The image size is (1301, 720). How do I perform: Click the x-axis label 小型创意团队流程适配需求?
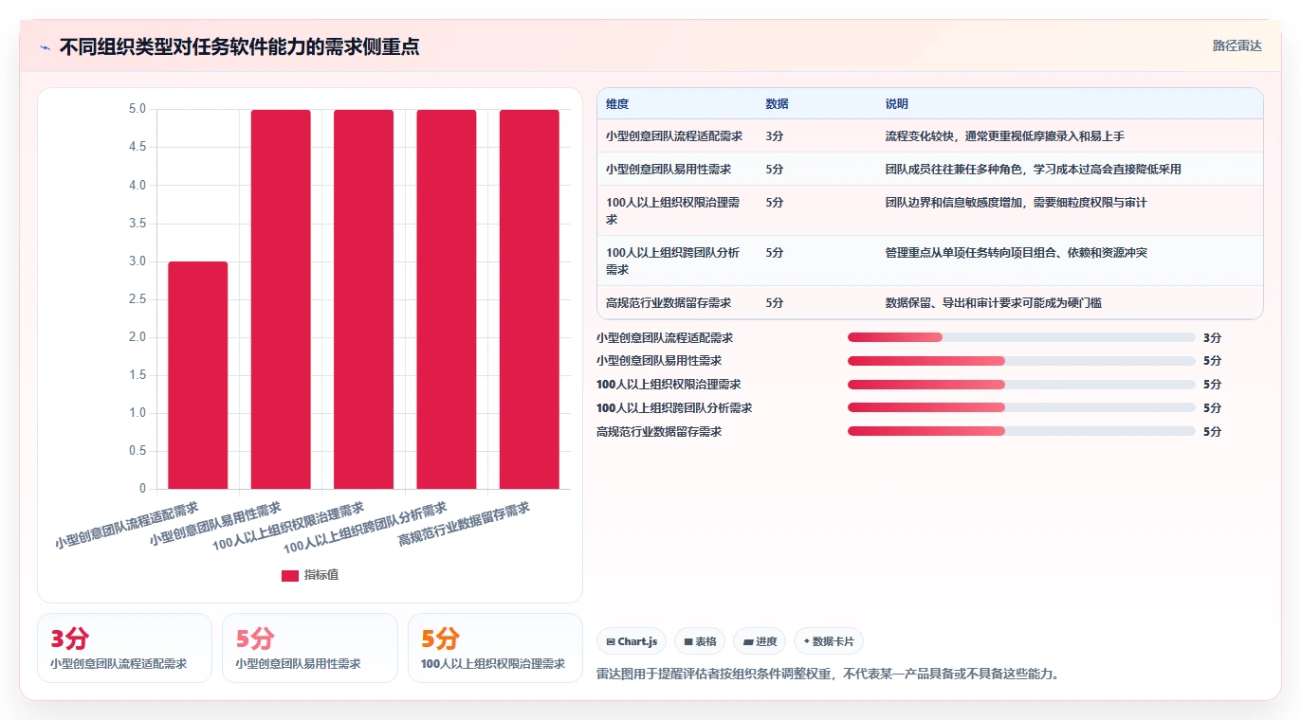[126, 526]
